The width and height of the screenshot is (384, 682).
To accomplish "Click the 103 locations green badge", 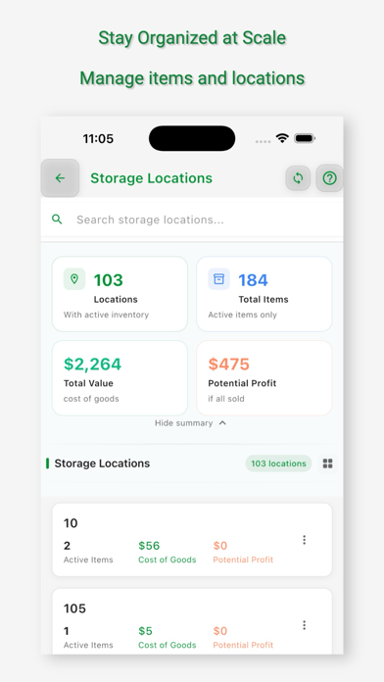I will (x=278, y=463).
